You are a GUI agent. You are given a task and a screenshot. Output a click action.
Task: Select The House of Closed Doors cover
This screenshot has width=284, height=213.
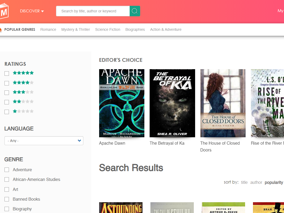pyautogui.click(x=223, y=103)
